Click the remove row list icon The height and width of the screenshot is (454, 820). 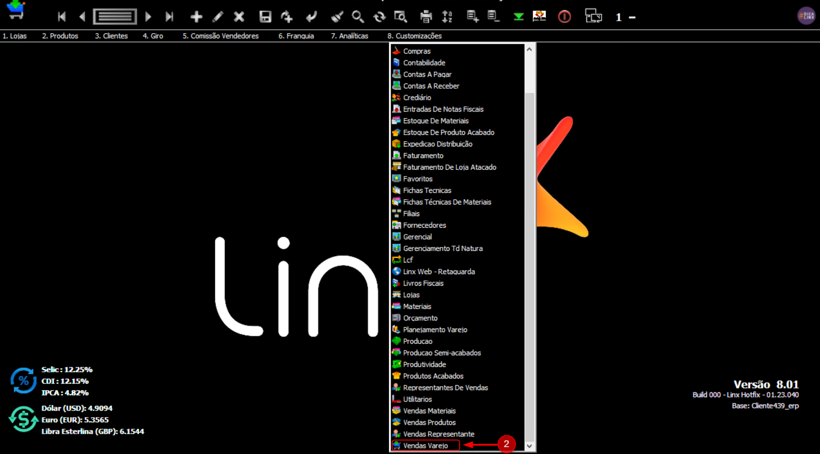pos(494,17)
